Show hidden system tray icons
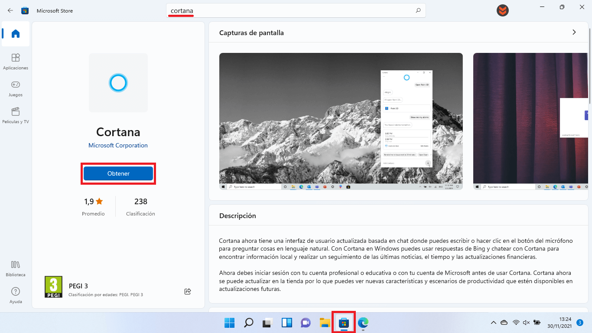 493,323
